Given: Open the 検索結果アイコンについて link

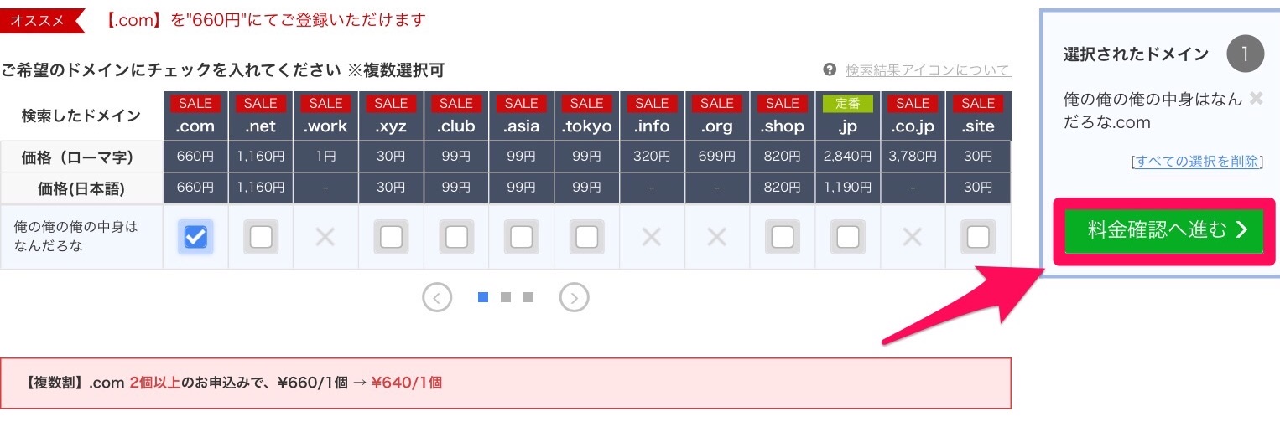Looking at the screenshot, I should pyautogui.click(x=928, y=69).
